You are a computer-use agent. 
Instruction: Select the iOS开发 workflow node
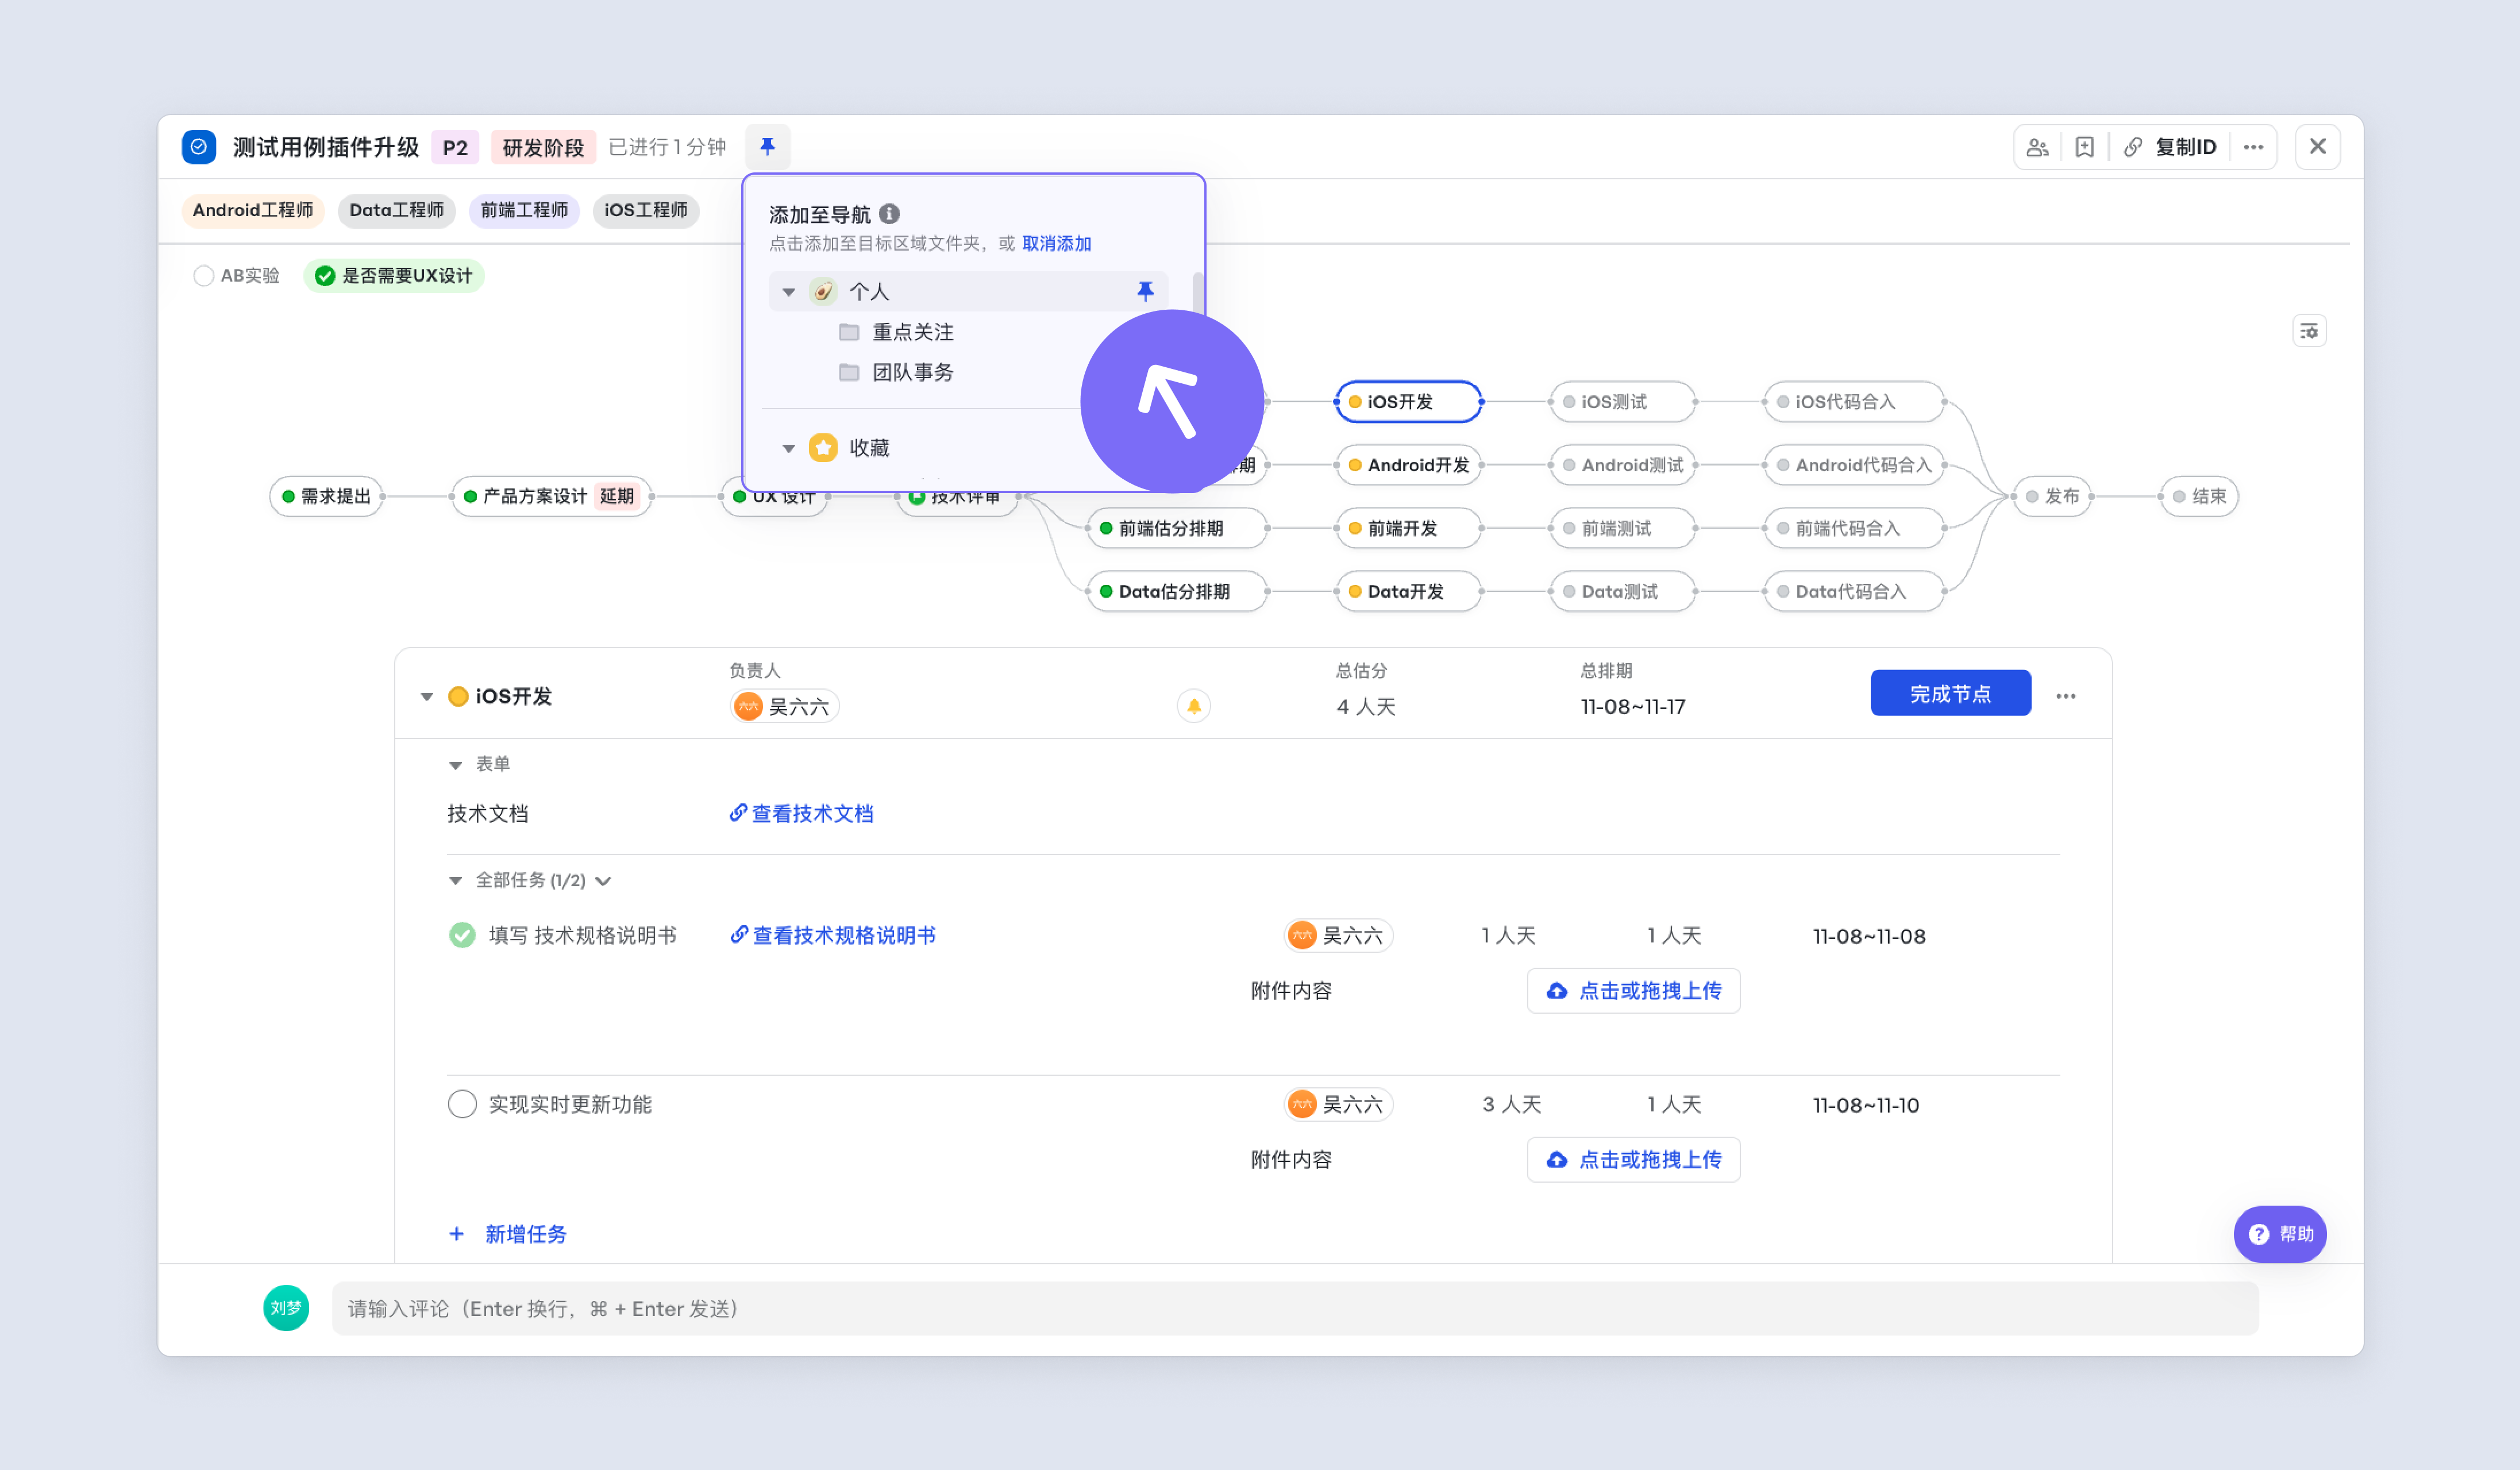1409,402
